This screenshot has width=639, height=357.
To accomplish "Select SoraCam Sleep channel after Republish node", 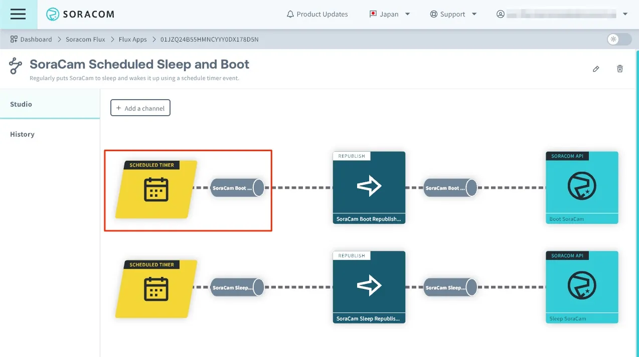I will [450, 287].
